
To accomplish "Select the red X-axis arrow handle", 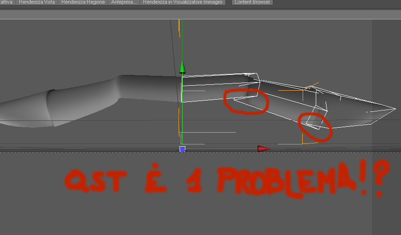I will (264, 148).
